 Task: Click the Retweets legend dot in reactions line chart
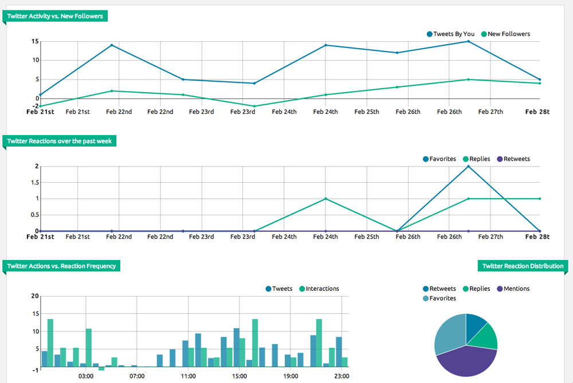click(499, 159)
